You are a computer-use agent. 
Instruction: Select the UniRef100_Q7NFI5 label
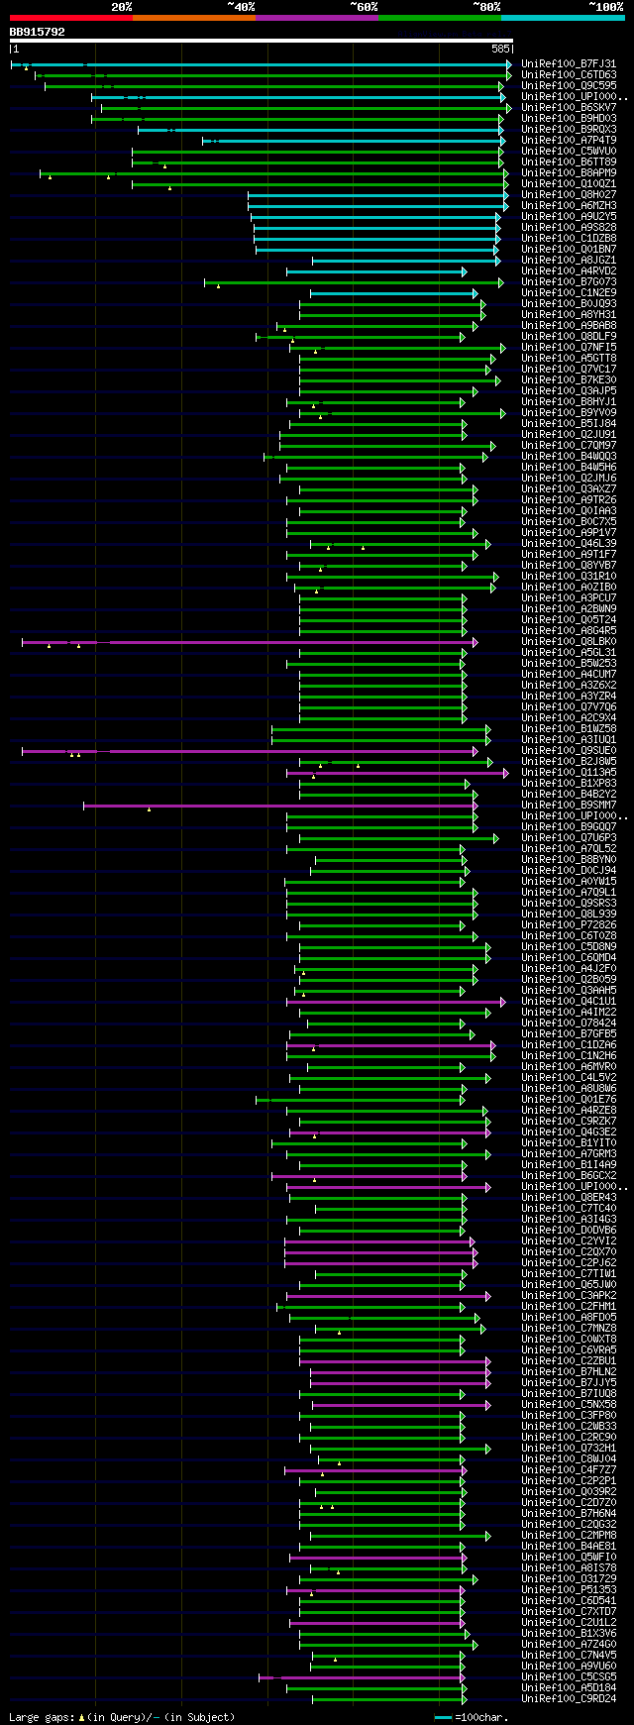[569, 348]
